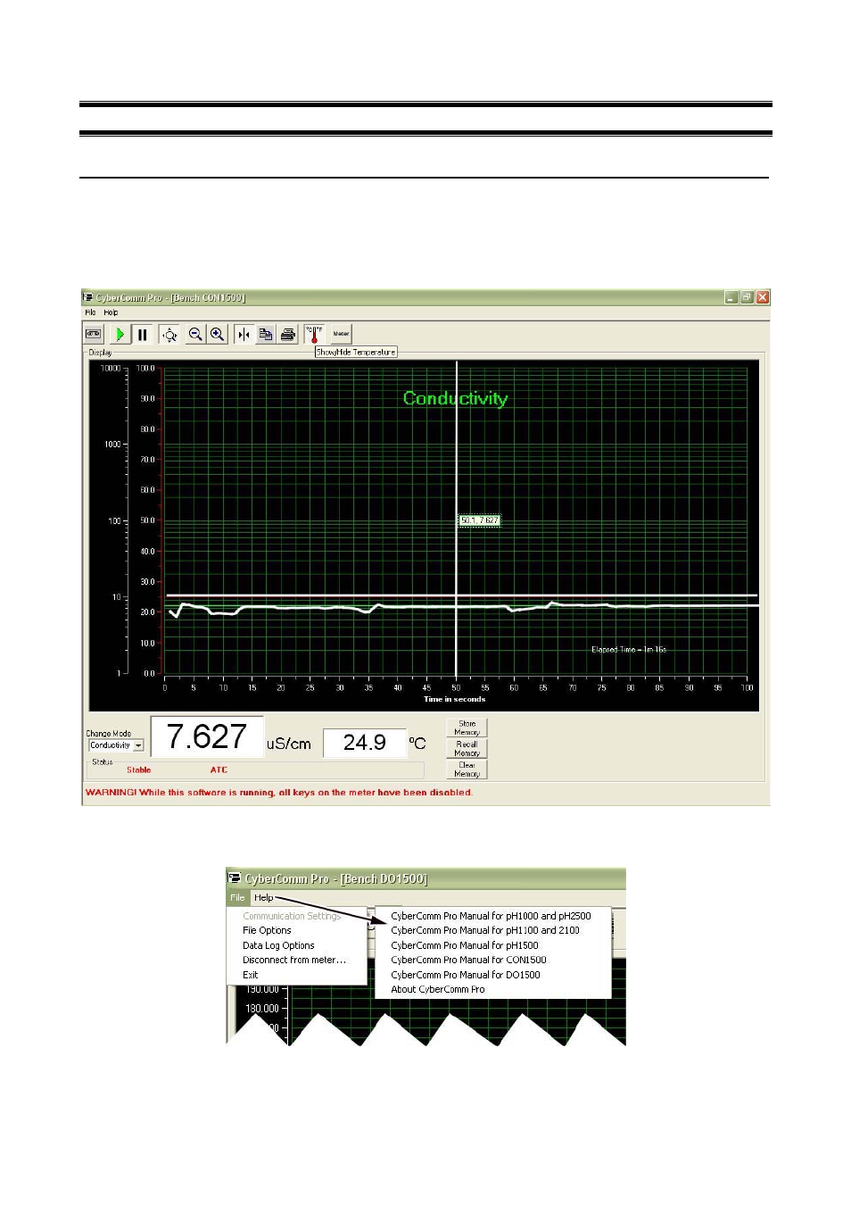Click the uS/cm unit label
This screenshot has width=851, height=1206.
(x=289, y=744)
